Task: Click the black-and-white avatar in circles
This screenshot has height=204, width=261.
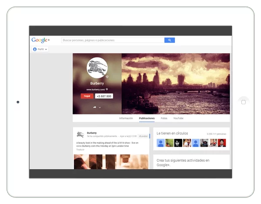Action: 178,143
